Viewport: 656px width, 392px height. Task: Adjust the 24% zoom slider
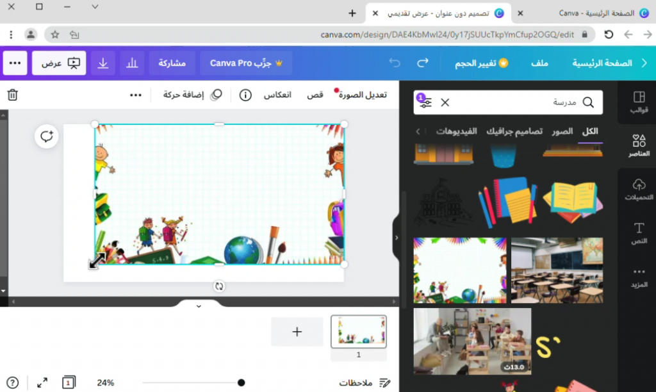point(241,382)
